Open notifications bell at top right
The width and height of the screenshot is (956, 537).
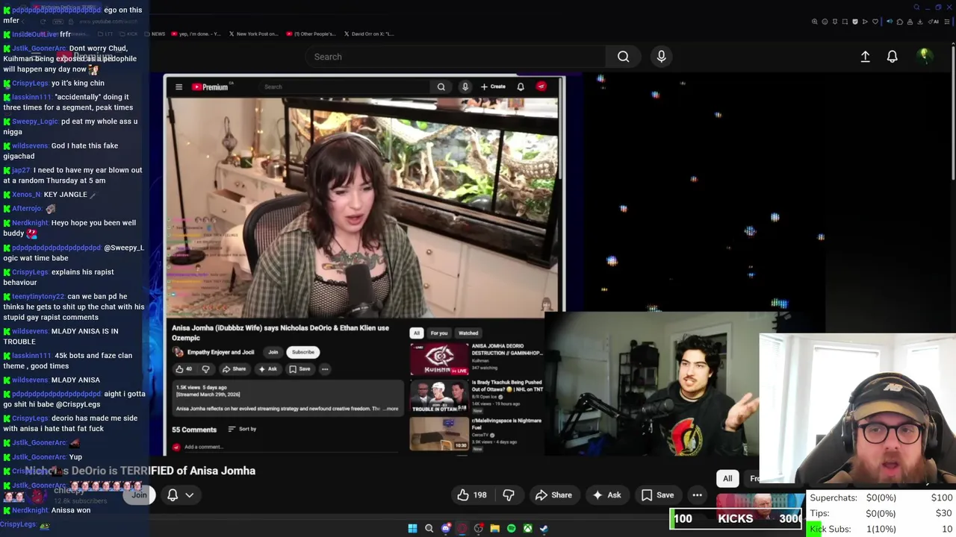point(892,57)
